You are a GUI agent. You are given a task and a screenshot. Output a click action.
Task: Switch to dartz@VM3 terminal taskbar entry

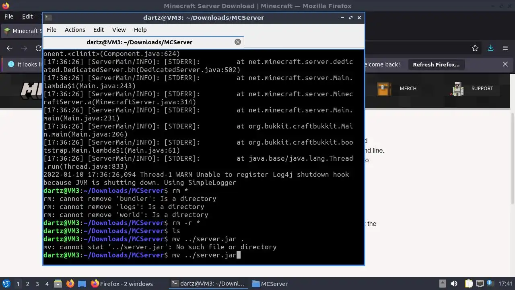(x=208, y=284)
